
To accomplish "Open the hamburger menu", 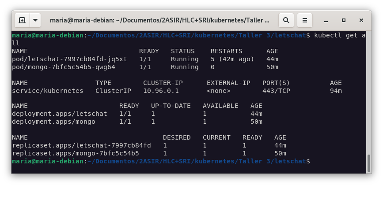I will point(304,20).
